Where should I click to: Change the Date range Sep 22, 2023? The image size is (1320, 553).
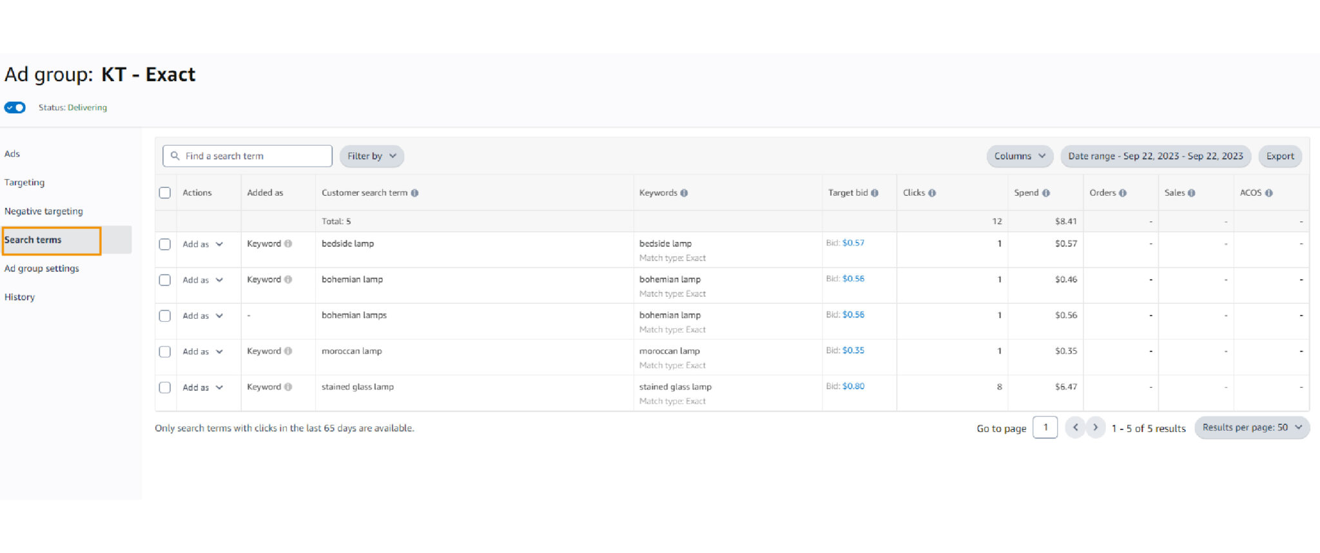click(1156, 156)
